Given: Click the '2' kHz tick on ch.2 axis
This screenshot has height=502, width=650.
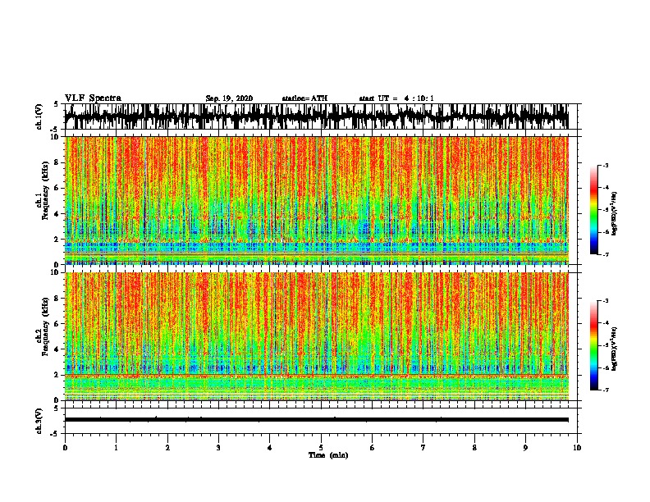Looking at the screenshot, I should coord(57,375).
